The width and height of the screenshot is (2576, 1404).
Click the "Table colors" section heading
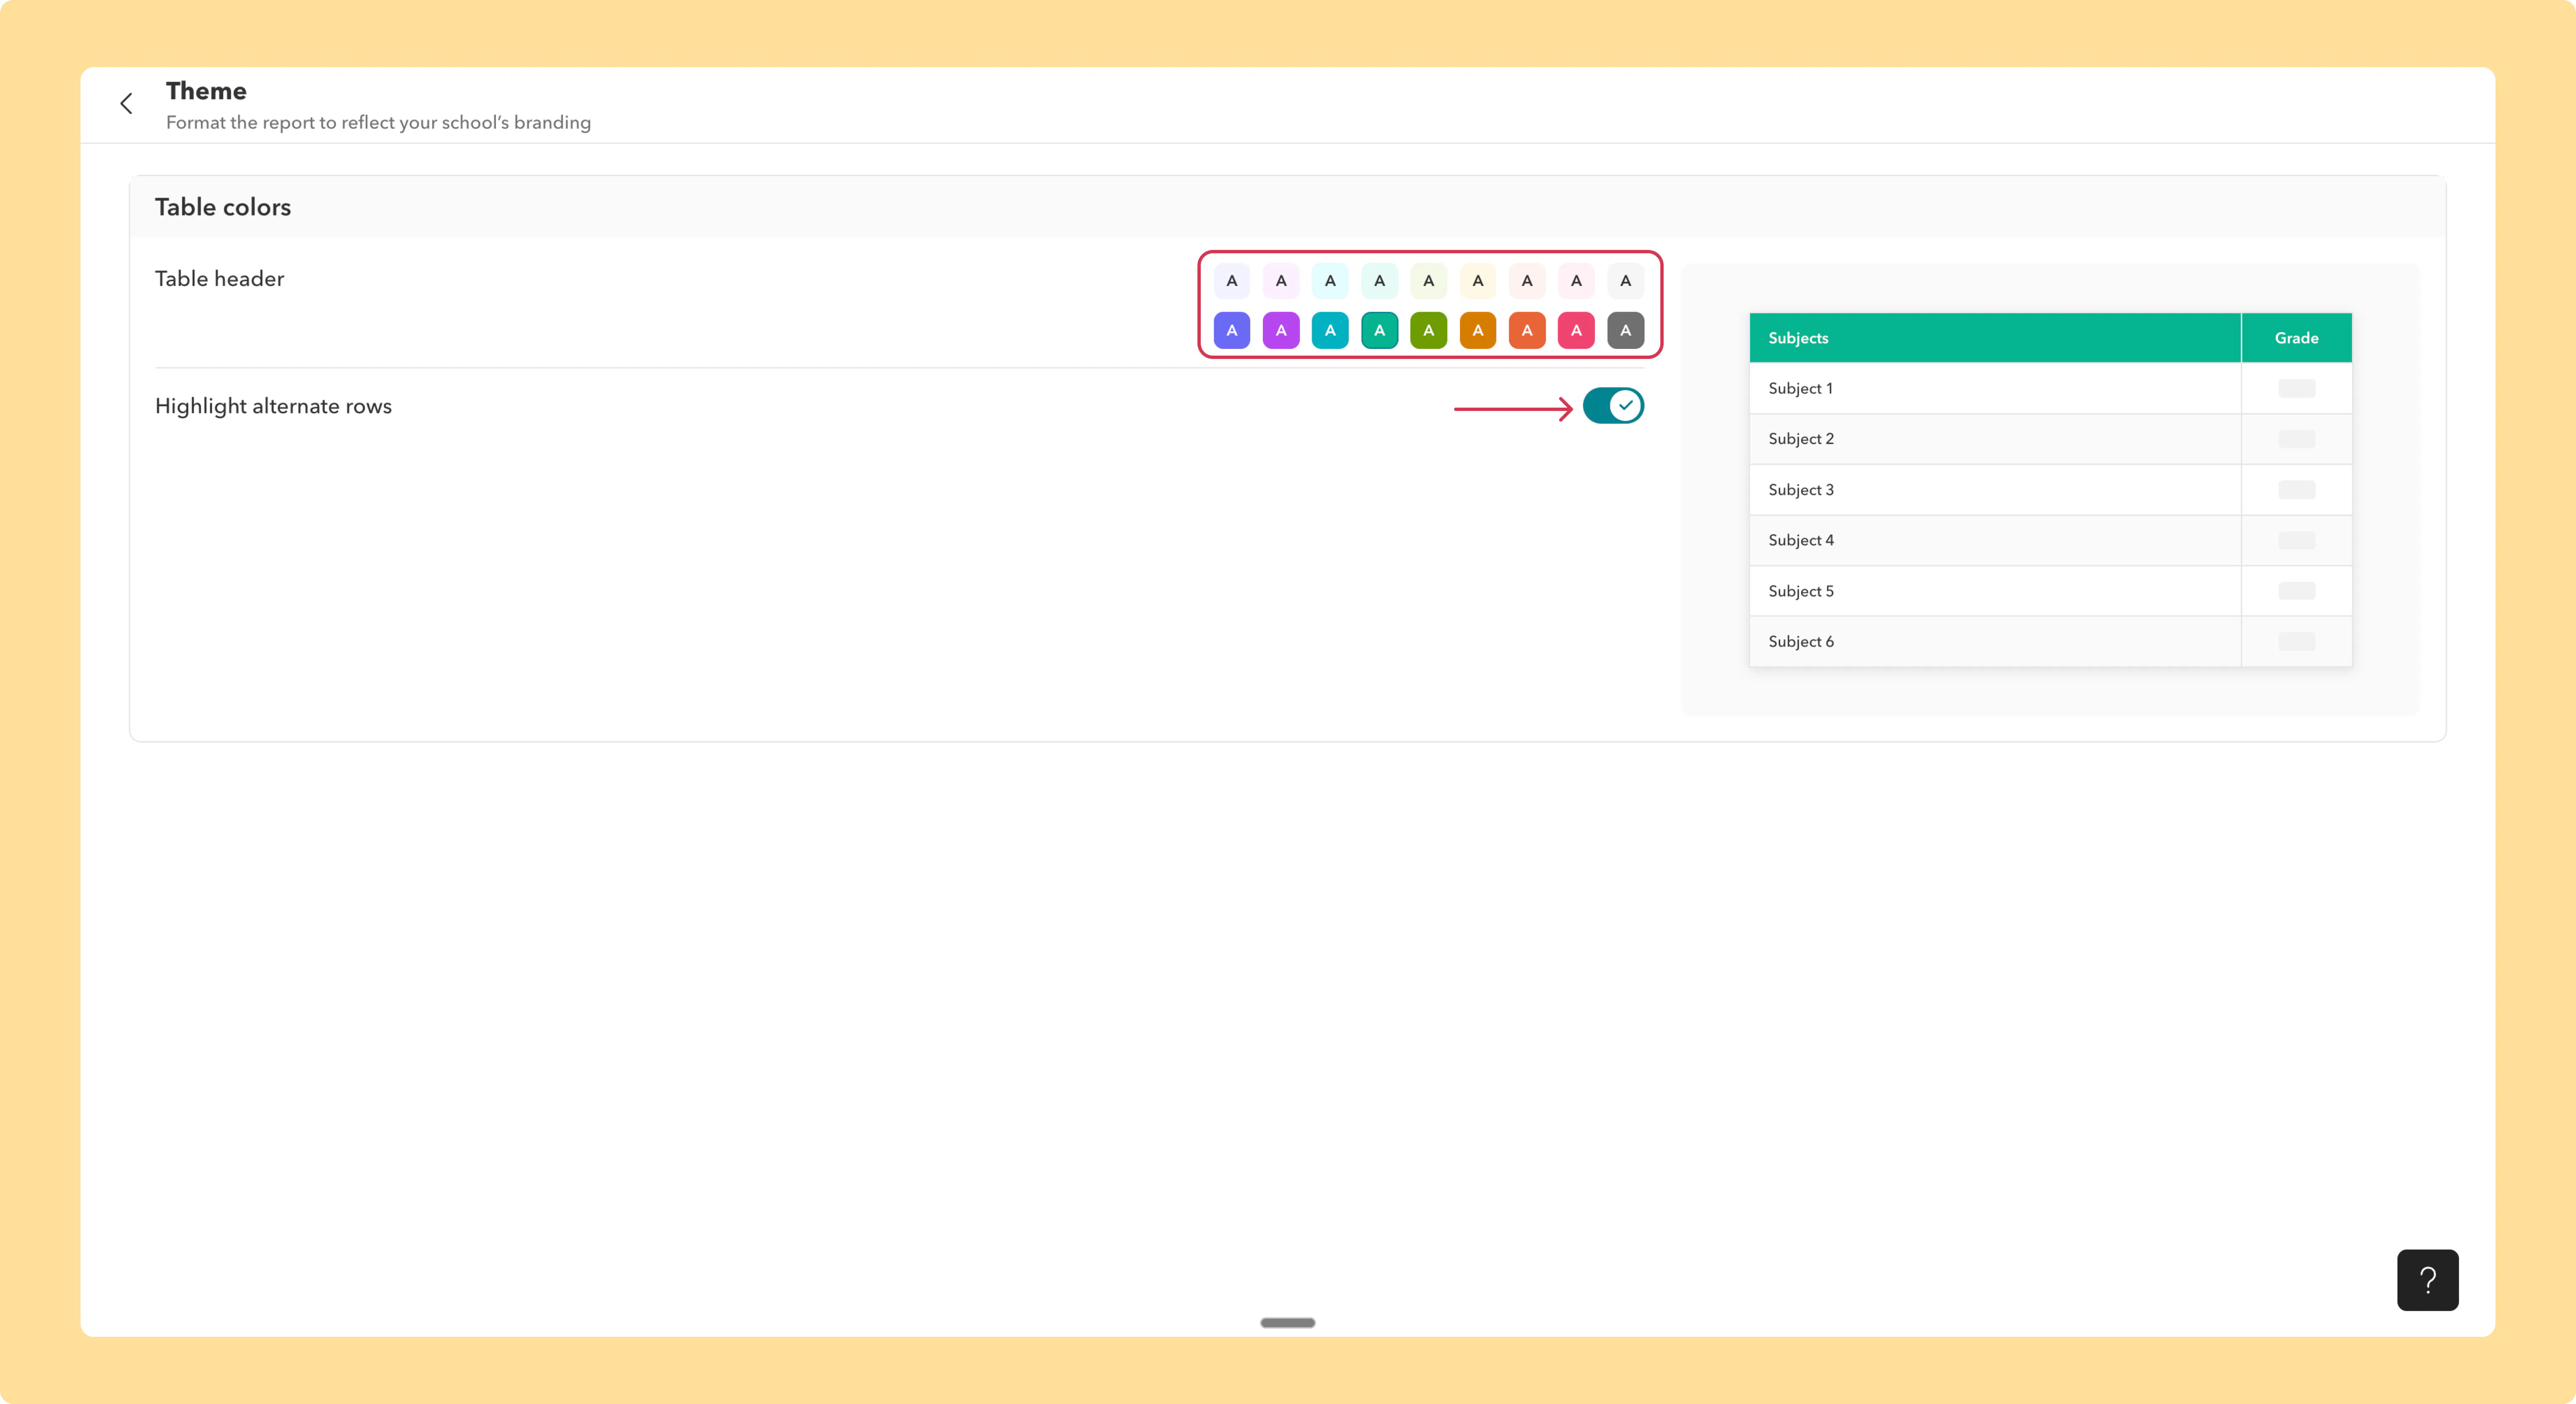pos(223,207)
